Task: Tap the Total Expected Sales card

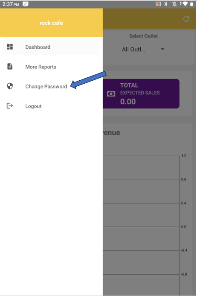Action: click(x=141, y=94)
